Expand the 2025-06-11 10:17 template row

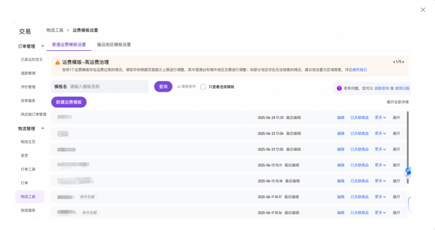point(396,197)
